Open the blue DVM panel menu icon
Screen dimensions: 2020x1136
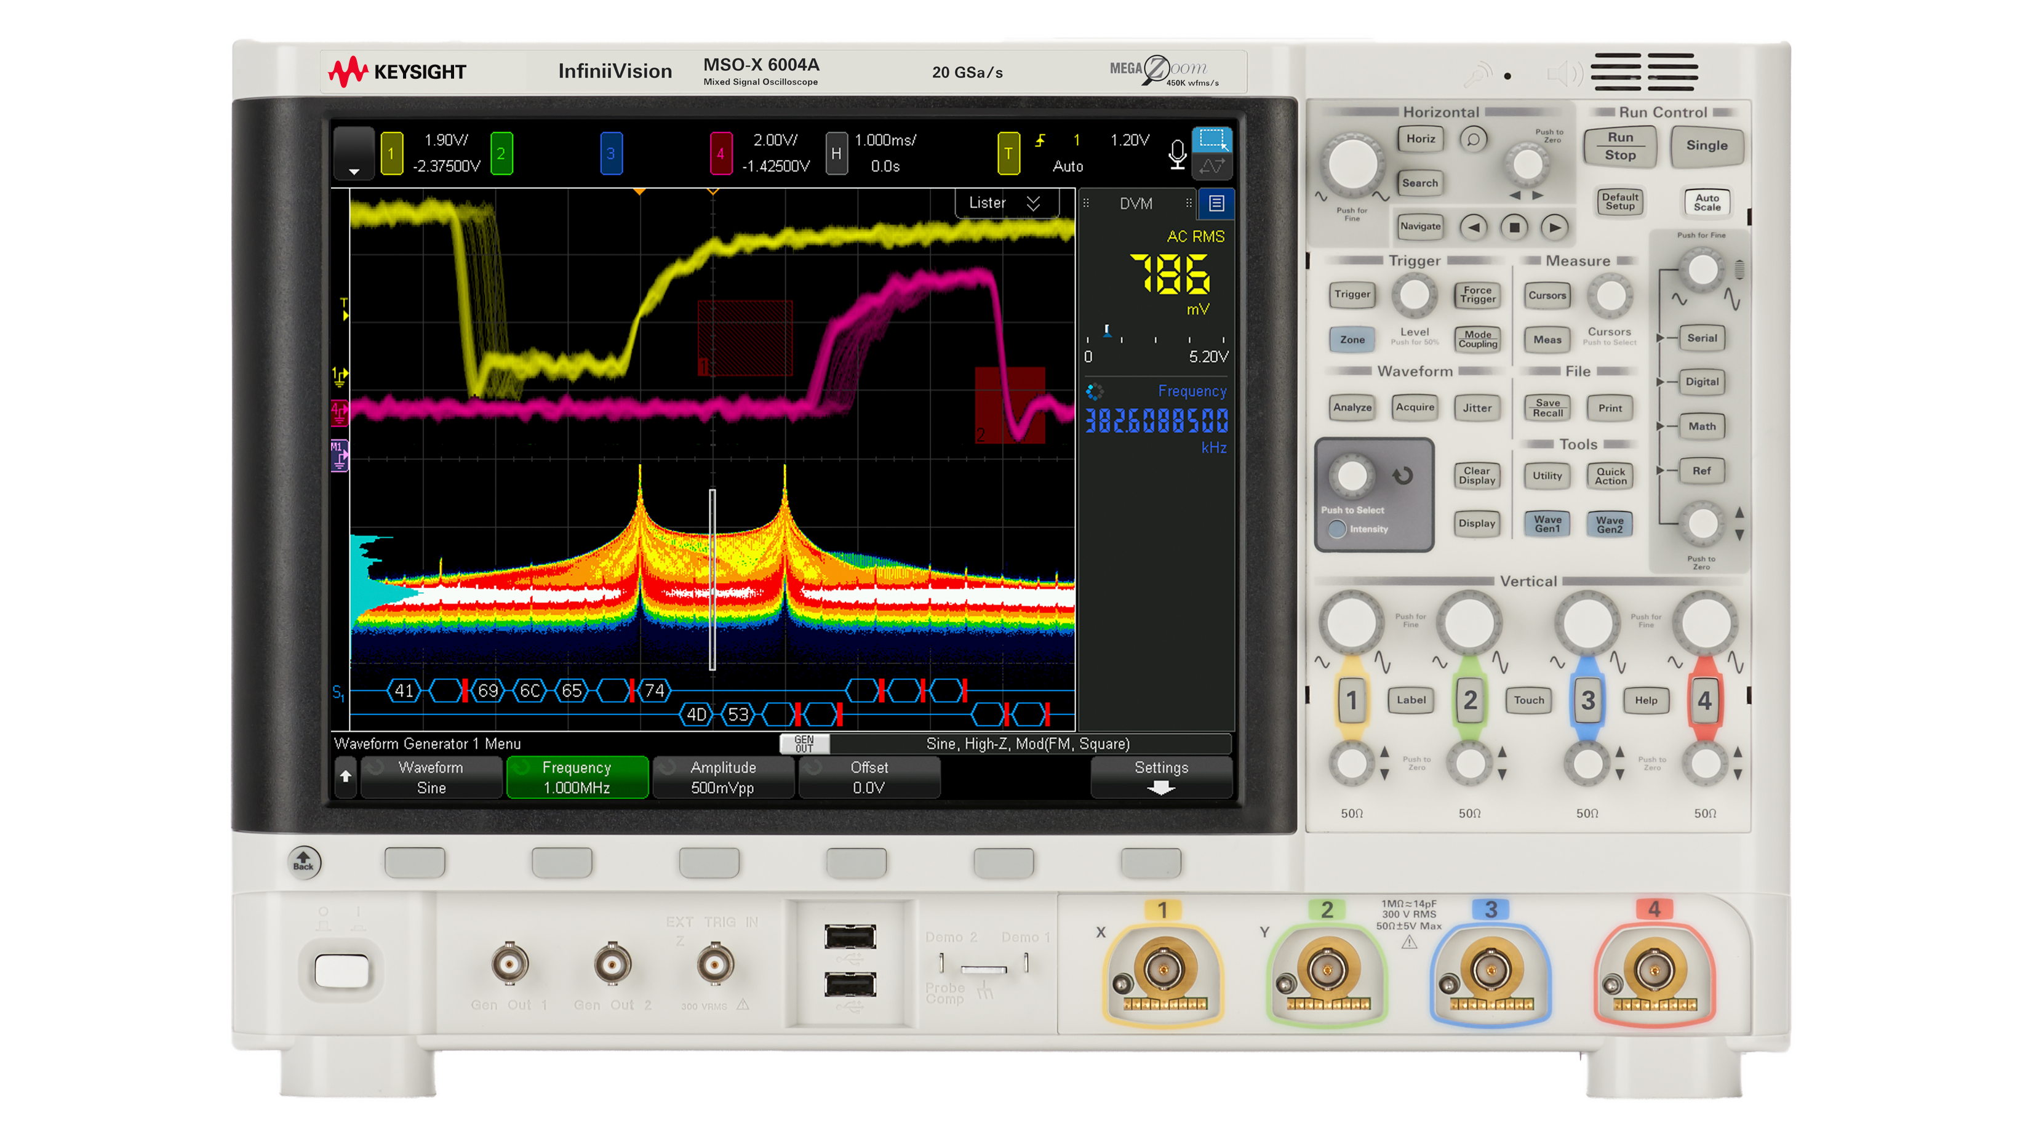click(x=1216, y=203)
